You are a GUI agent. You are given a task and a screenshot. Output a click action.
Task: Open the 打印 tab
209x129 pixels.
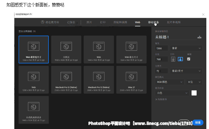[x=103, y=22]
